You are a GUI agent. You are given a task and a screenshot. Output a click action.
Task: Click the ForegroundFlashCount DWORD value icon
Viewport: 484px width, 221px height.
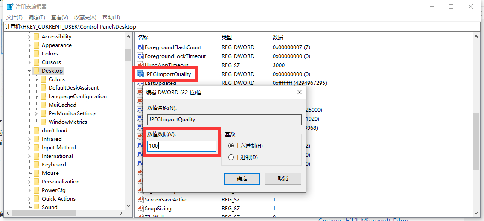[140, 47]
